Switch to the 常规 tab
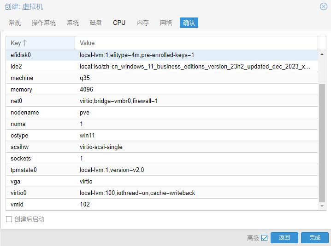The image size is (331, 246). click(15, 23)
